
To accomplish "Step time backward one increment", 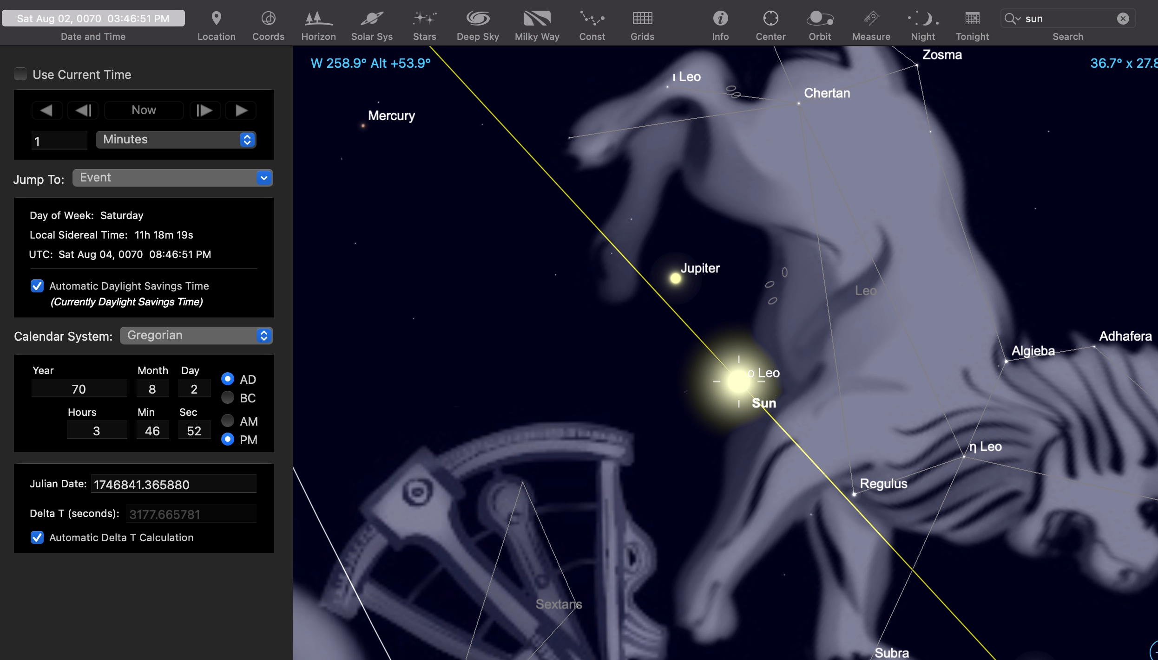I will coord(83,110).
